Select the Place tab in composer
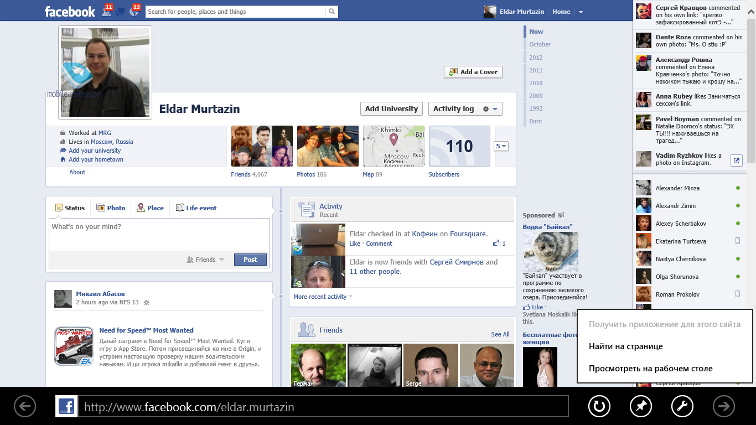The width and height of the screenshot is (756, 425). 151,208
